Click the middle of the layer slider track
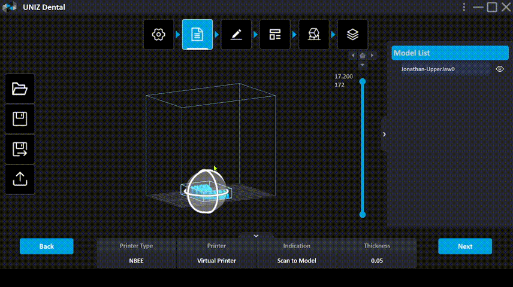 click(363, 148)
